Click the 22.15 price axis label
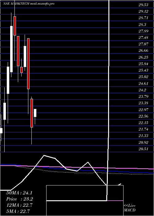The width and height of the screenshot is (154, 216). click(x=144, y=123)
